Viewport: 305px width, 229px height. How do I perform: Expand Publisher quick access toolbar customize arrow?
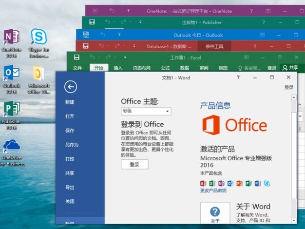(x=140, y=22)
